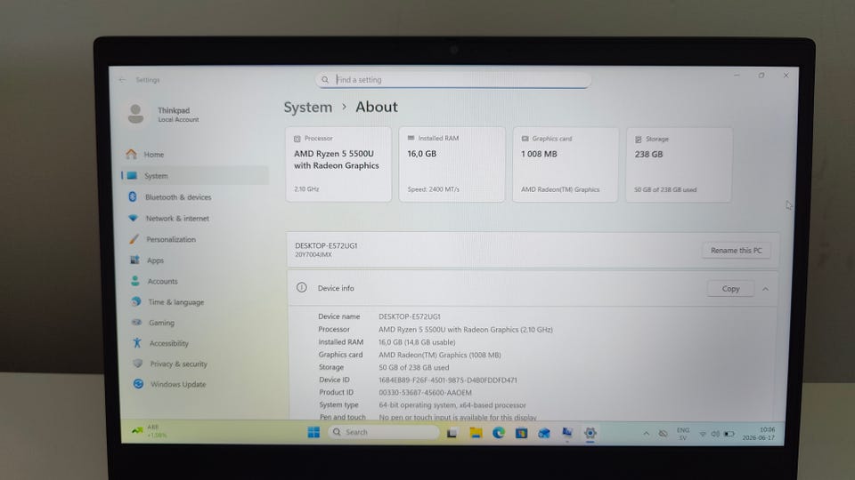
Task: Open the Windows Start menu
Action: [x=313, y=432]
